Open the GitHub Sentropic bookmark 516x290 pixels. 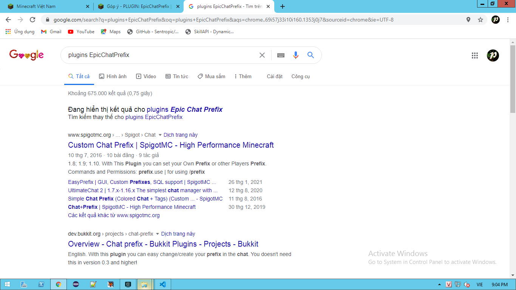tap(153, 32)
